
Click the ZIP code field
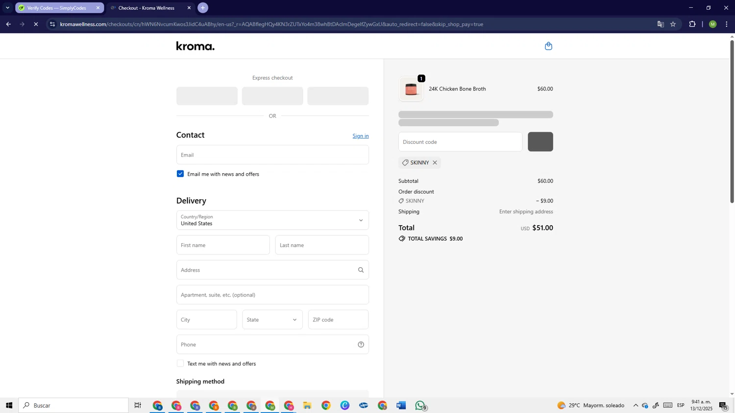339,320
